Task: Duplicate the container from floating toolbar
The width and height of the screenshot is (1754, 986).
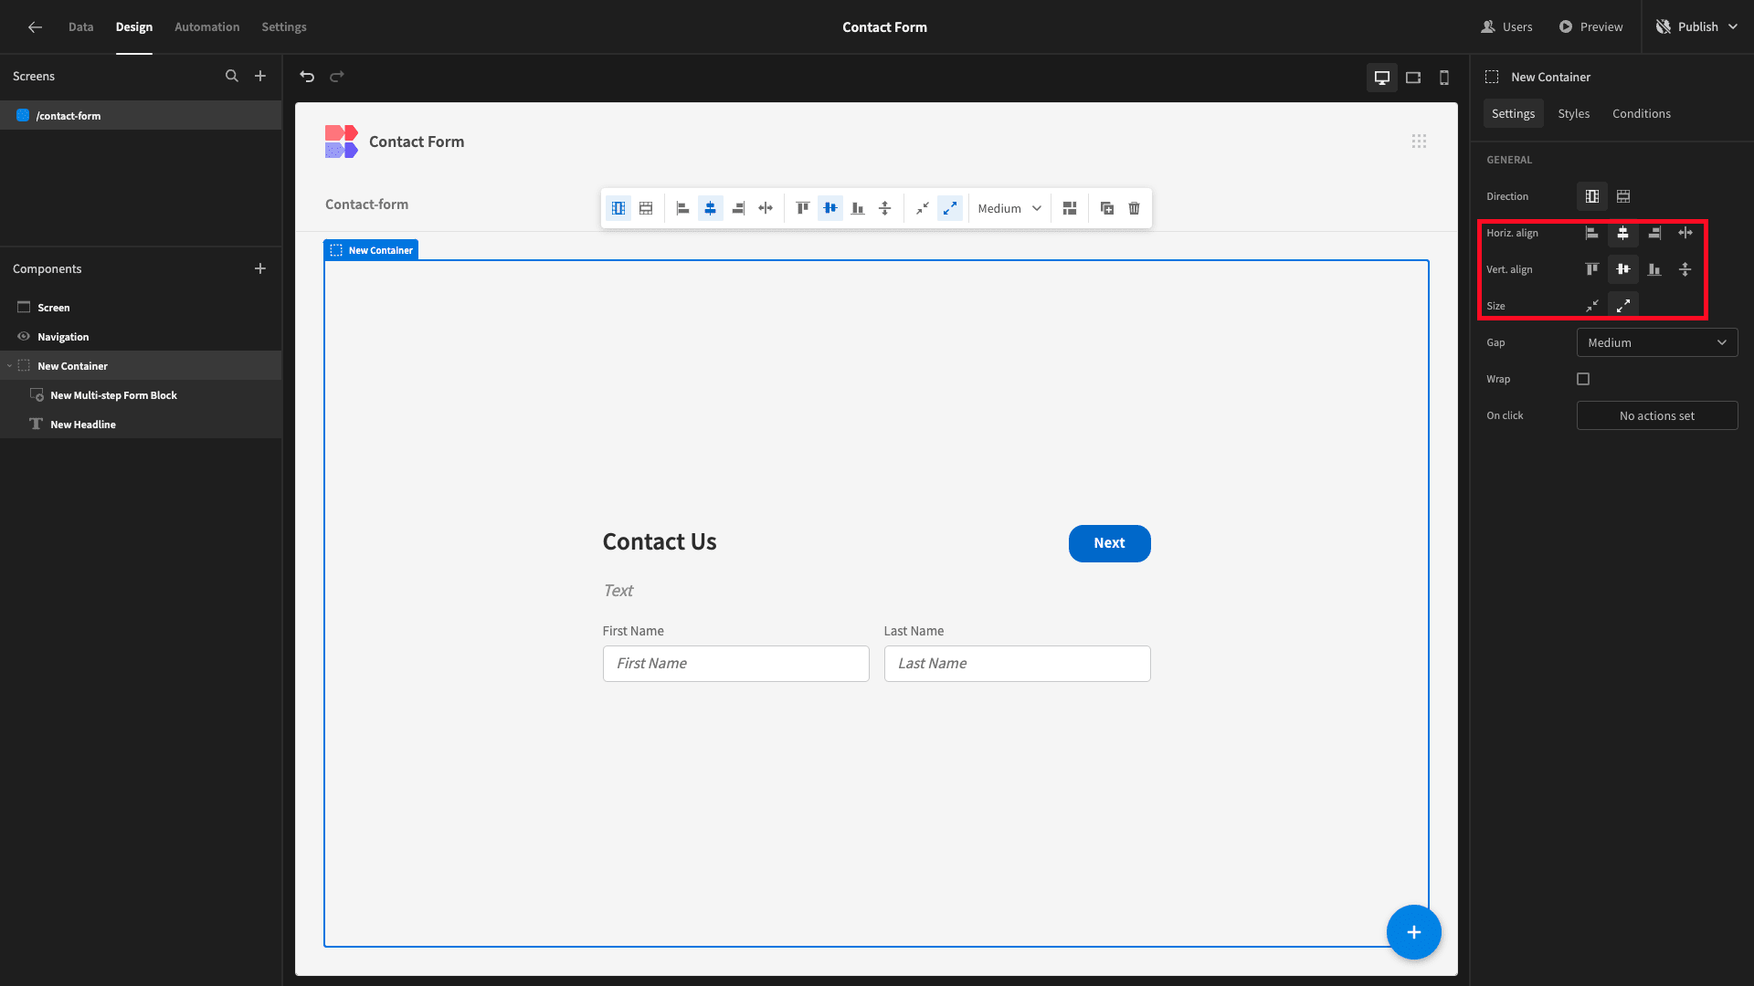Action: point(1107,208)
